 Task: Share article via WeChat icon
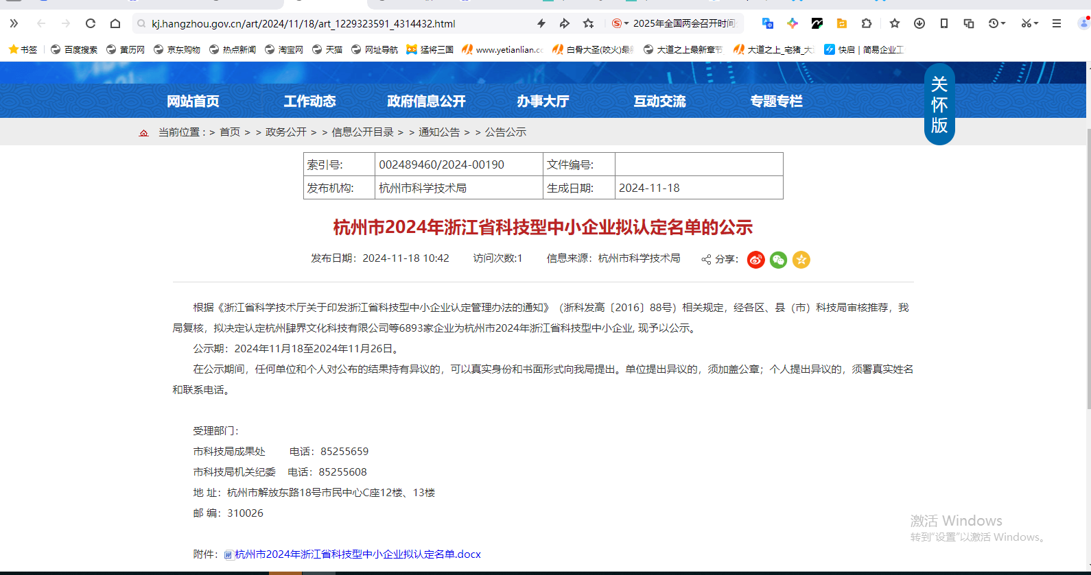click(778, 260)
